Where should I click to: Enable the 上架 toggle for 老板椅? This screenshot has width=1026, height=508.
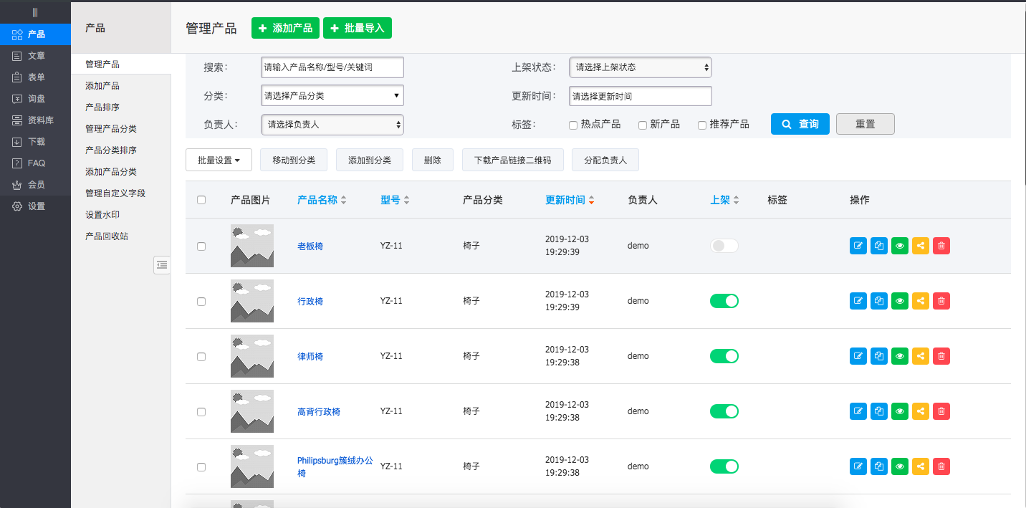pos(724,245)
